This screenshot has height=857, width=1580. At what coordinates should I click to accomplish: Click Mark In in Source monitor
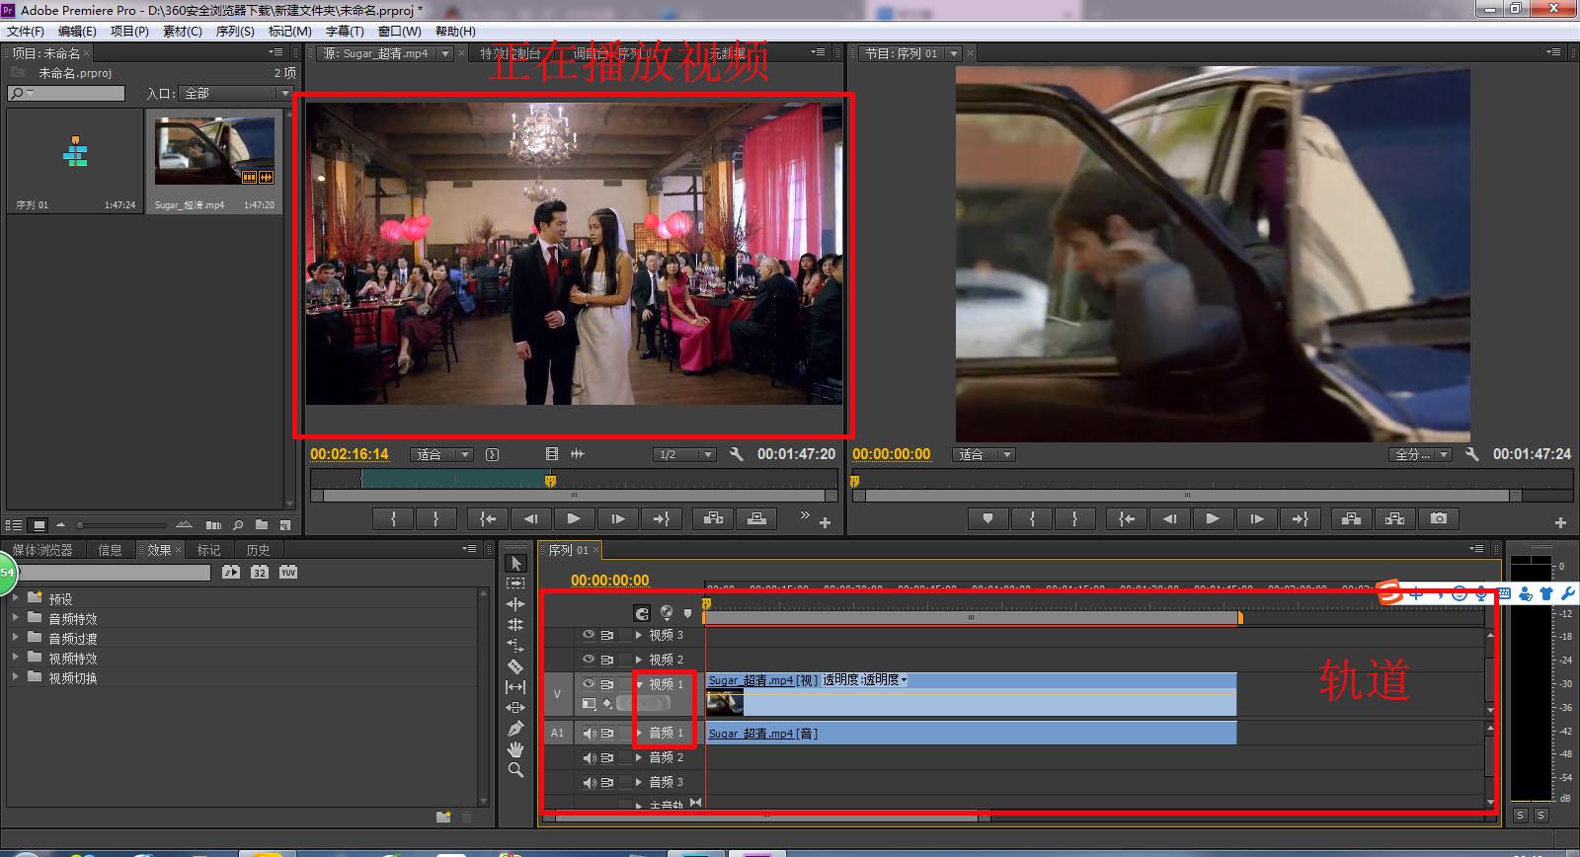393,518
